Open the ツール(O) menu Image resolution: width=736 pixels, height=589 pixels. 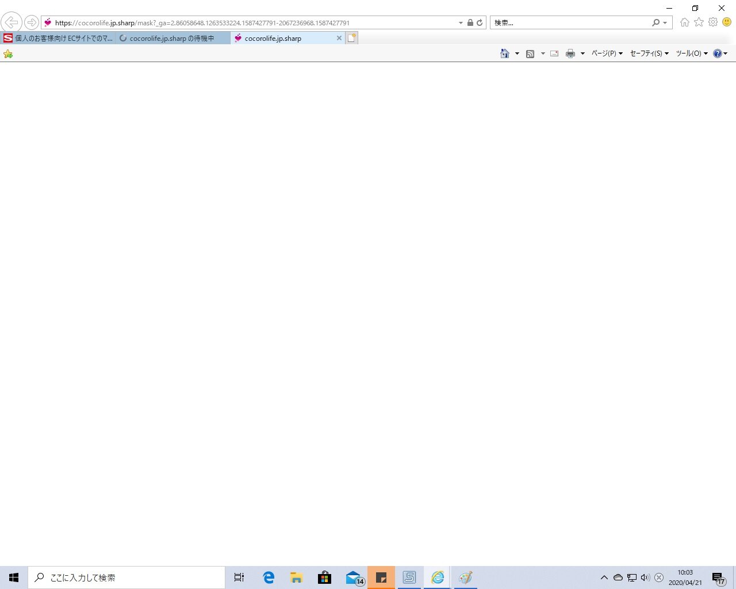point(692,53)
